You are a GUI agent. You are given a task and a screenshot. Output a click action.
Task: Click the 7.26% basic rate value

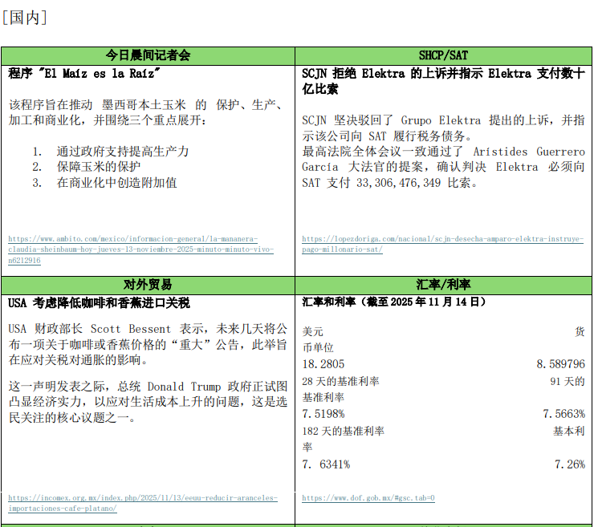[569, 464]
